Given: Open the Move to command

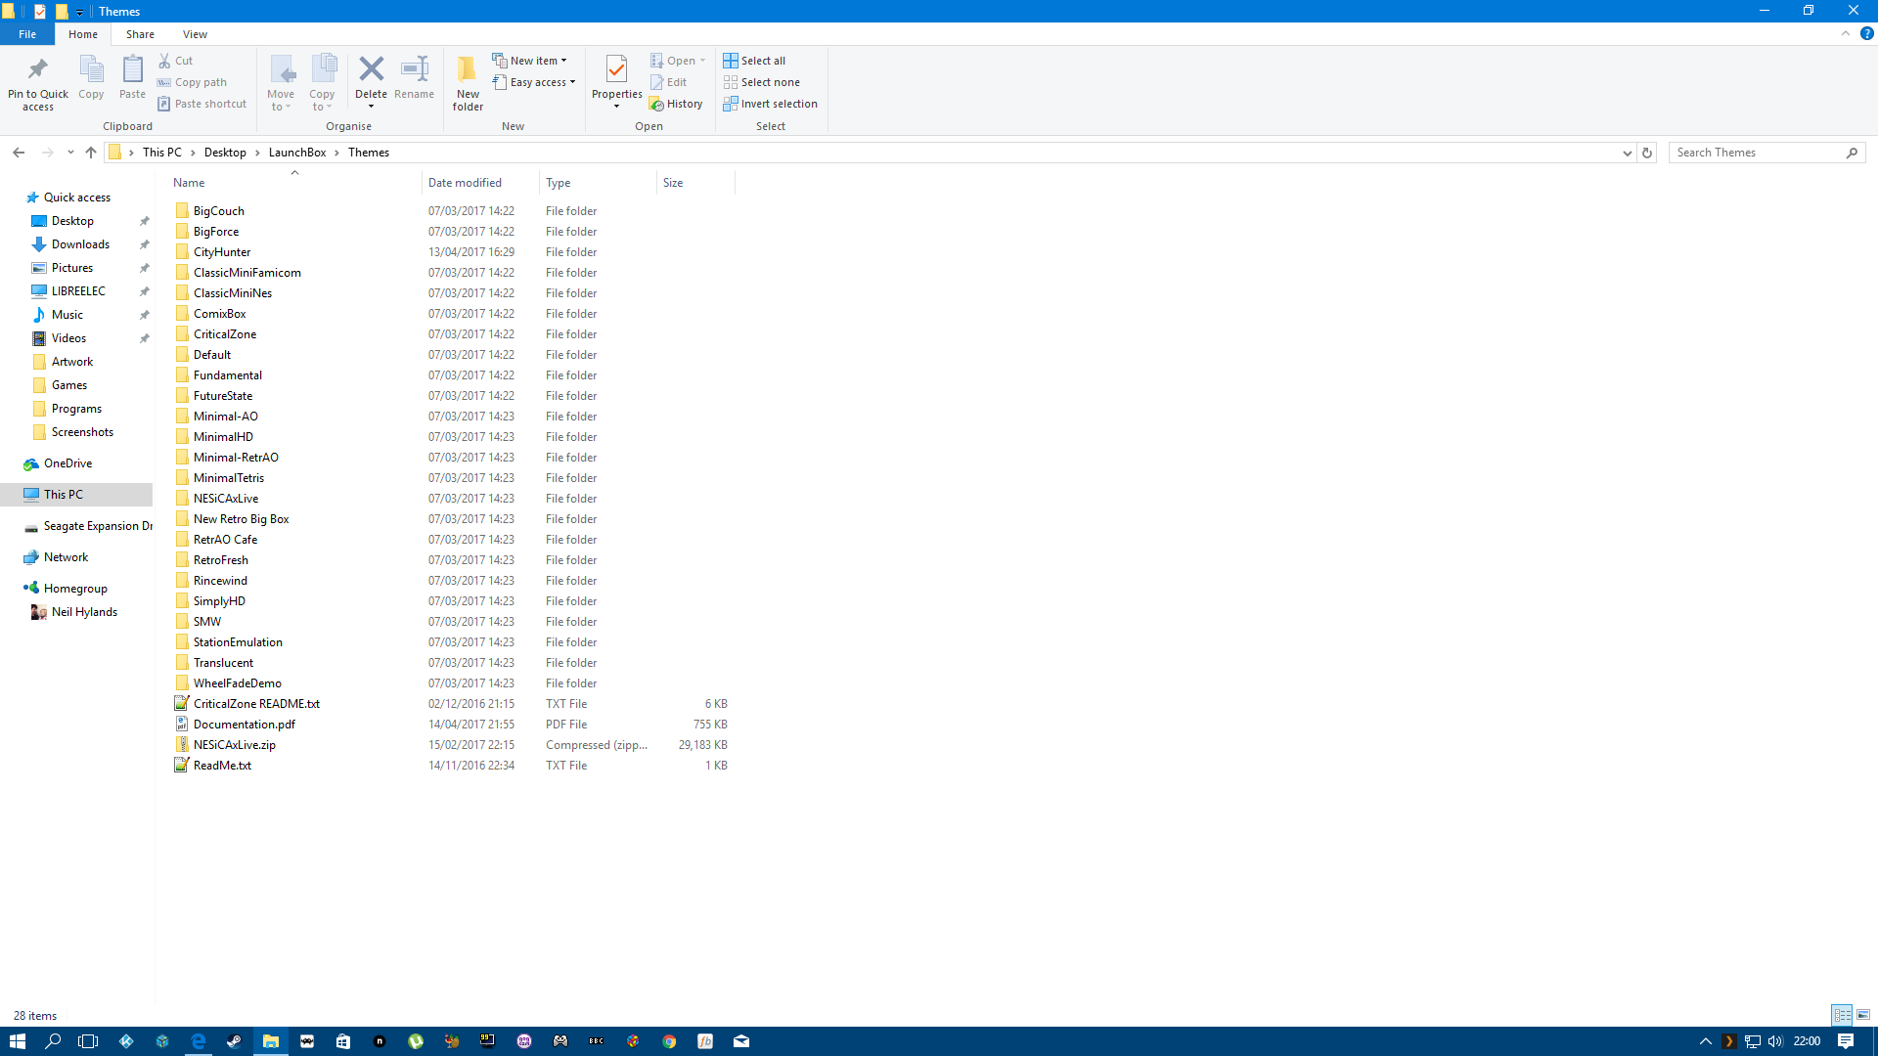Looking at the screenshot, I should 281,83.
